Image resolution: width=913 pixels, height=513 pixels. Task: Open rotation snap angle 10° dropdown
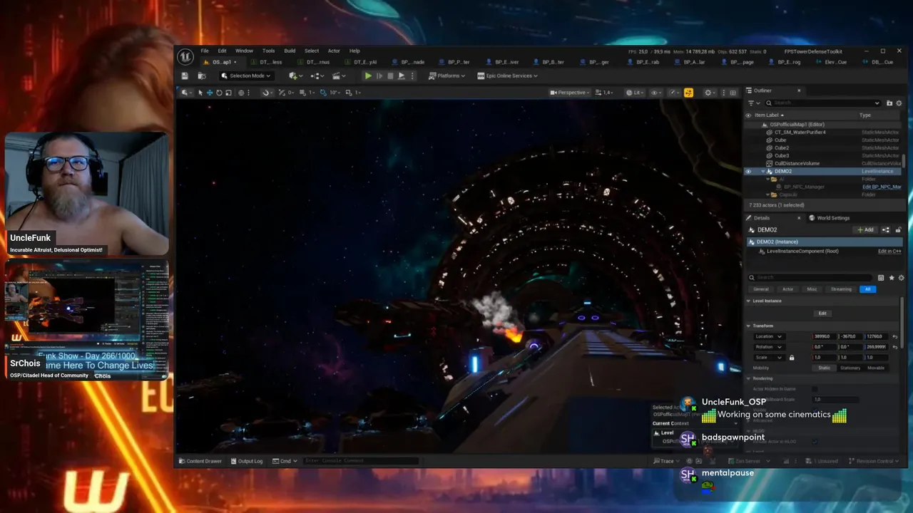pyautogui.click(x=335, y=93)
